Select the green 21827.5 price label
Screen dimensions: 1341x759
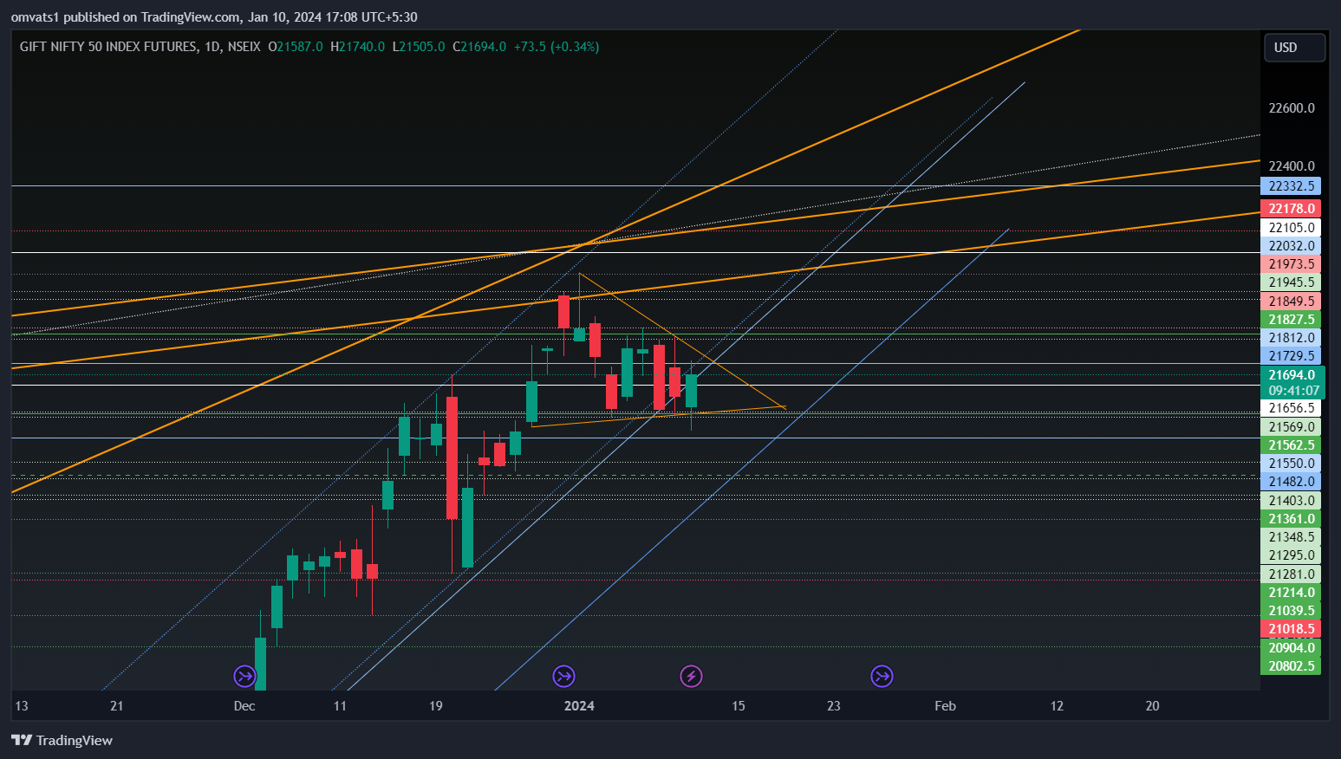(1291, 320)
